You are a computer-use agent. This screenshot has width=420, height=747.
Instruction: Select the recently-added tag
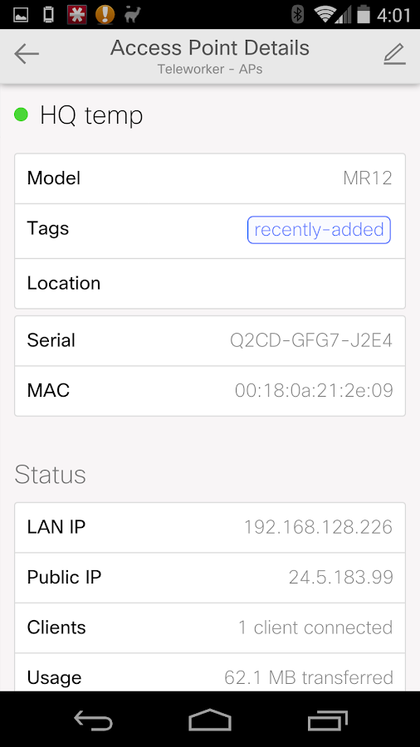[x=319, y=230]
